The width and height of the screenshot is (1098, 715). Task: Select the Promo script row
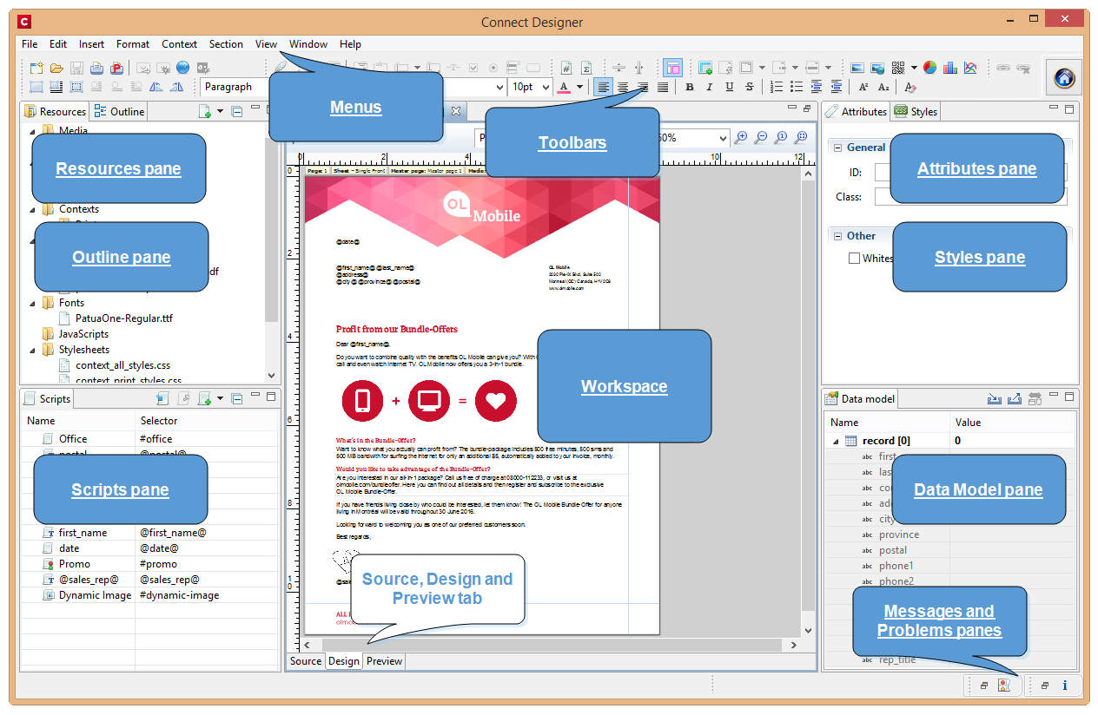[149, 564]
